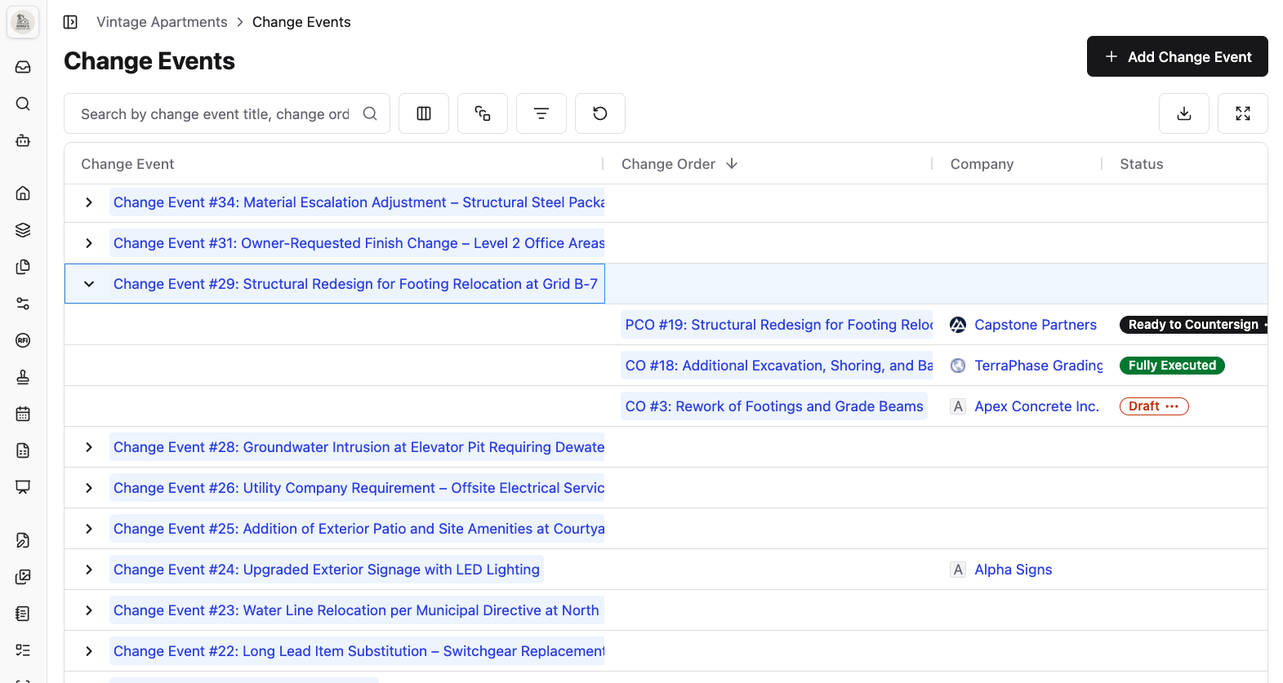The width and height of the screenshot is (1283, 683).
Task: Click the Fully Executed status badge
Action: (1172, 366)
